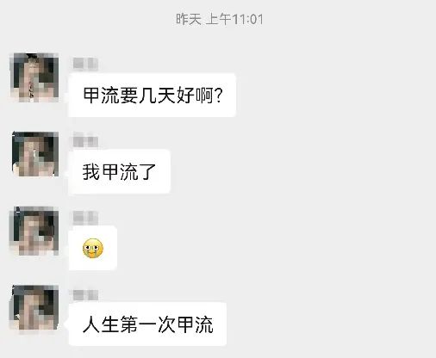Viewport: 436px width, 358px height.
Task: Click the '我' character in the second message
Action: click(x=91, y=172)
